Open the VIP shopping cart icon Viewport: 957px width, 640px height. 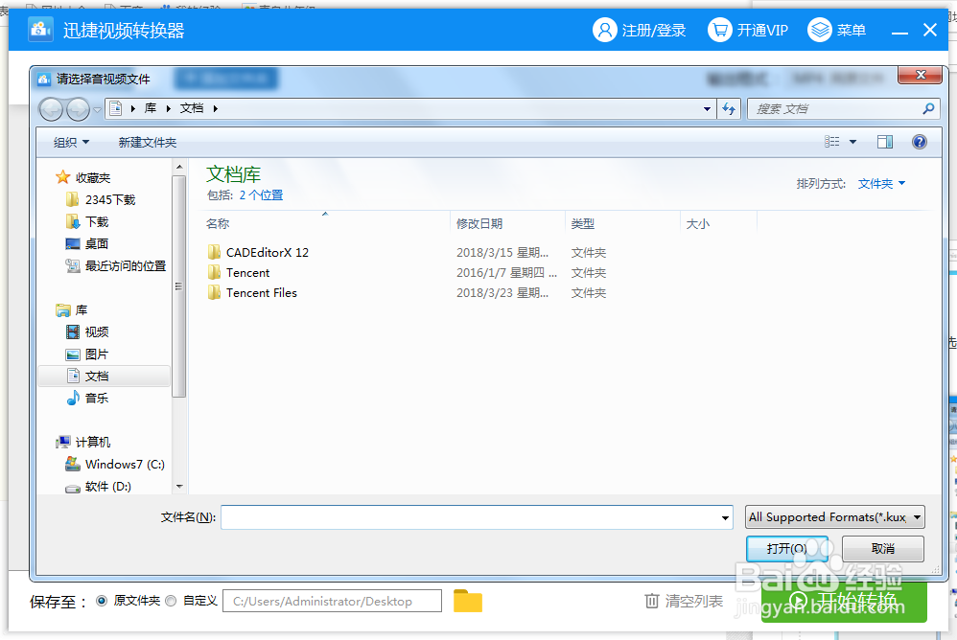[x=719, y=30]
